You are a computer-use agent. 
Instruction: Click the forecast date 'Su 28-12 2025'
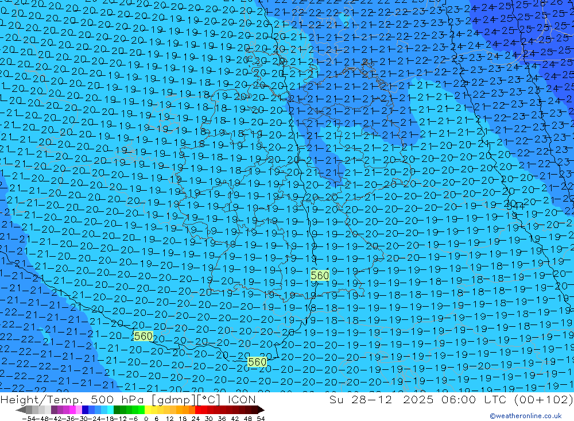click(382, 399)
